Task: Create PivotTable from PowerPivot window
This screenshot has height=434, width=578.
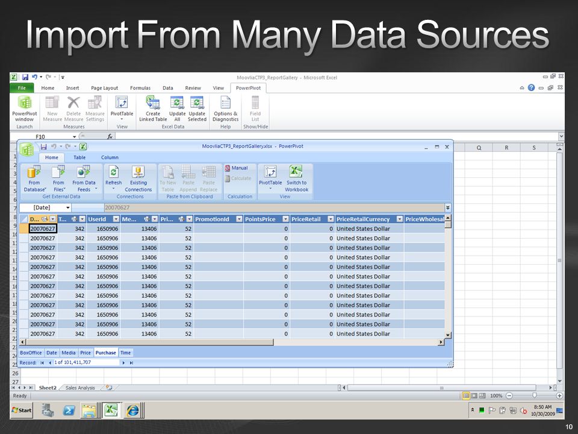Action: [x=270, y=179]
